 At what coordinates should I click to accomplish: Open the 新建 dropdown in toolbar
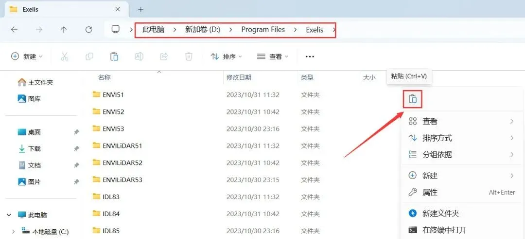coord(27,56)
